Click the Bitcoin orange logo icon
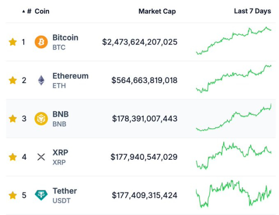 pyautogui.click(x=41, y=42)
